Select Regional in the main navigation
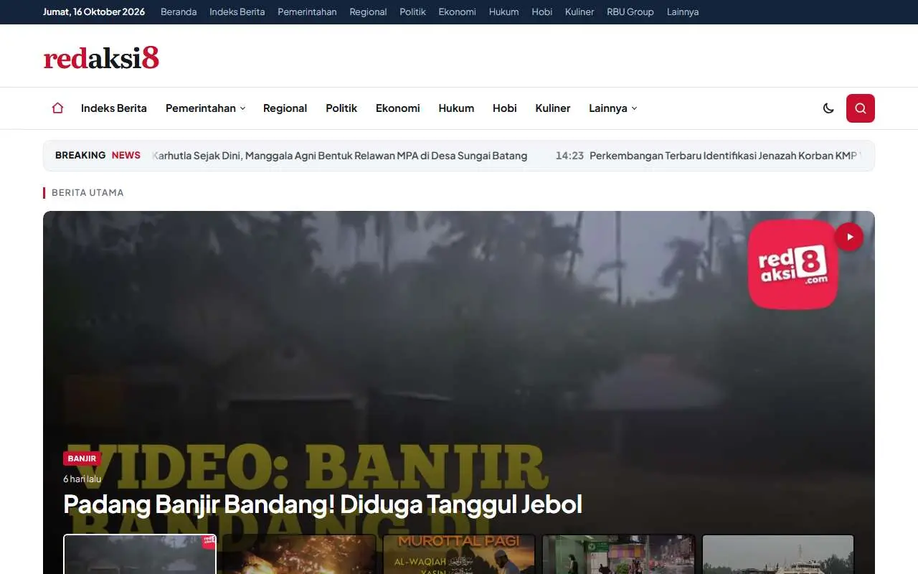 point(285,108)
